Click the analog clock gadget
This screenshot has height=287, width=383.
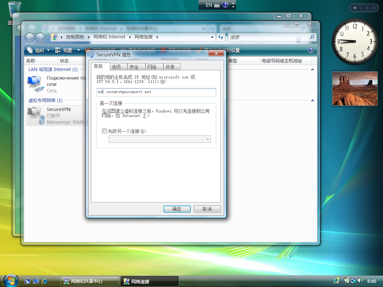tap(355, 41)
